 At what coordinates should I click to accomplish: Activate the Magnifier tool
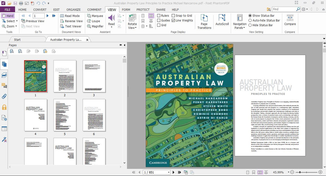(95, 26)
